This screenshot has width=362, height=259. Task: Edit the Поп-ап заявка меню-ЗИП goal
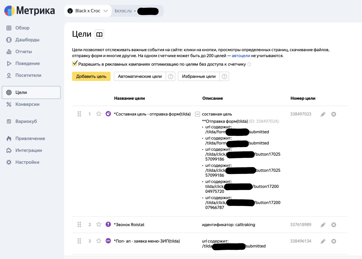(323, 241)
